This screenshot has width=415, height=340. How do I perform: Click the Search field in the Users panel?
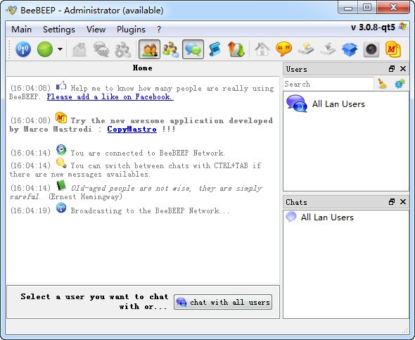click(x=328, y=84)
